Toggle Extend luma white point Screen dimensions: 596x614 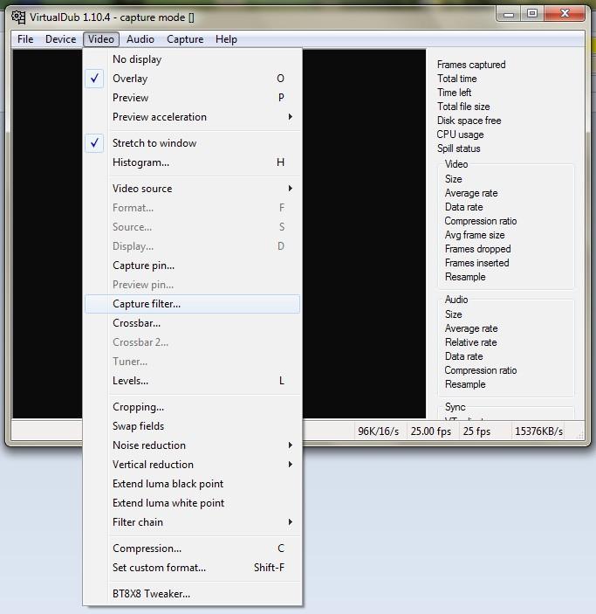(x=192, y=503)
